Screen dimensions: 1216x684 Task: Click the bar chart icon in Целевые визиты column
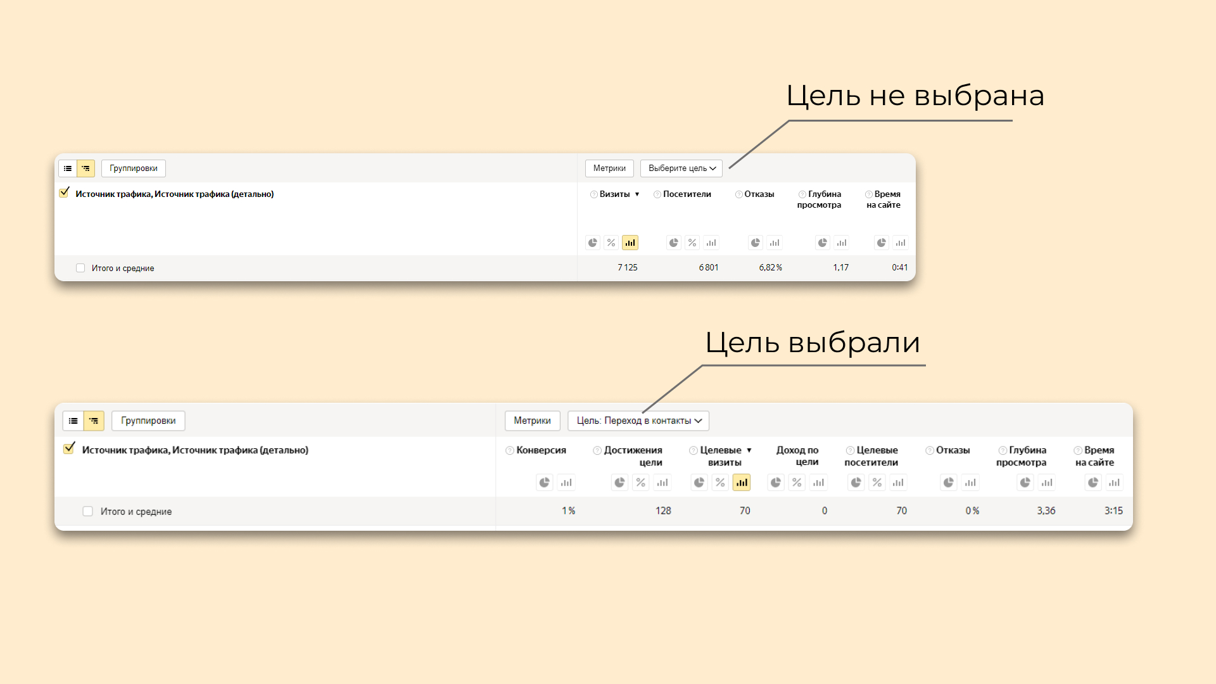tap(742, 481)
